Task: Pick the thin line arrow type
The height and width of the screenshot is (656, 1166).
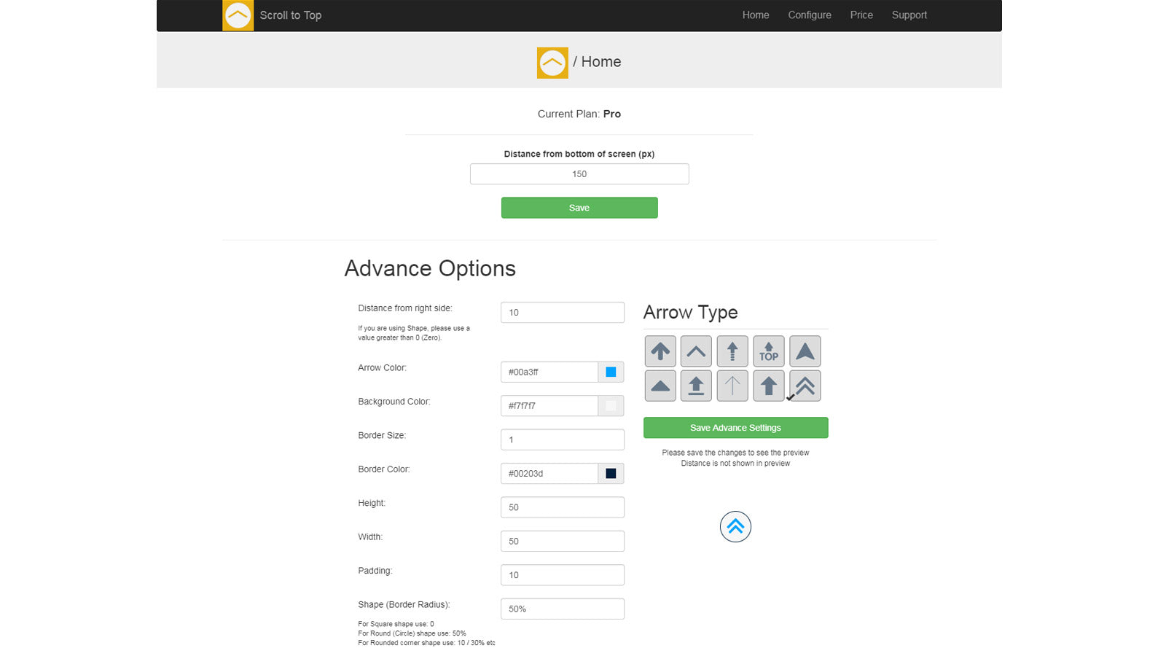Action: [732, 386]
